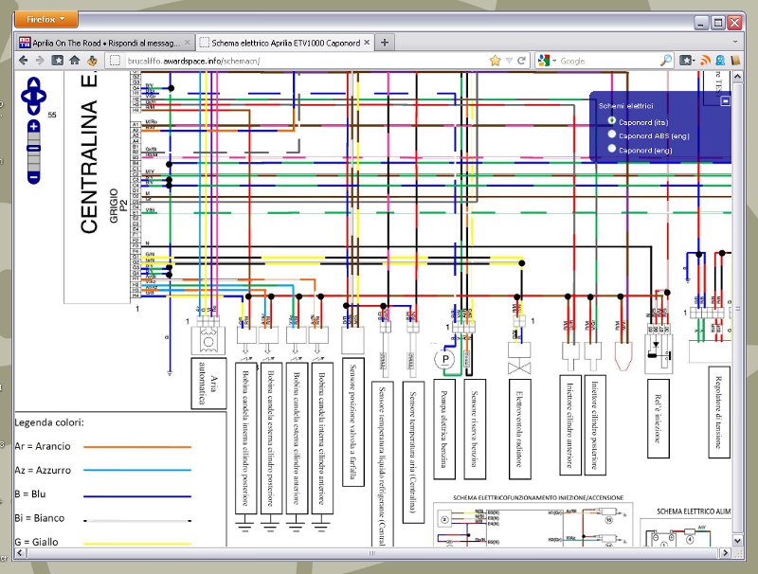Viewport: 758px width, 574px height.
Task: Click the page vertical scrollbar up arrow
Action: pos(738,76)
